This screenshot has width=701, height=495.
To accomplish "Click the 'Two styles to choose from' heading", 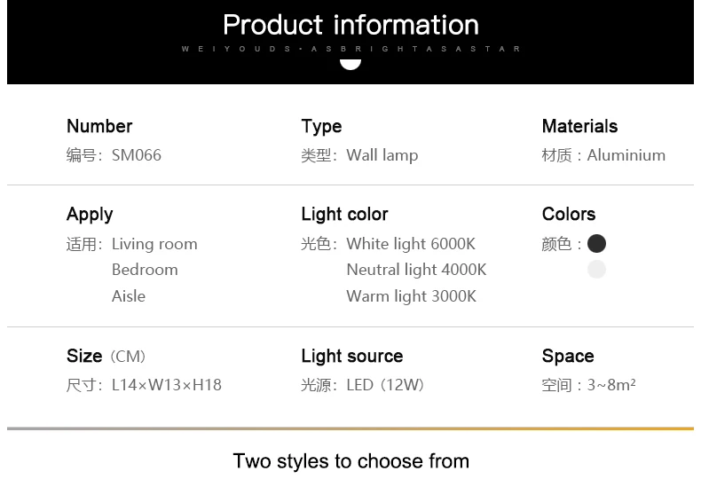I will point(351,461).
